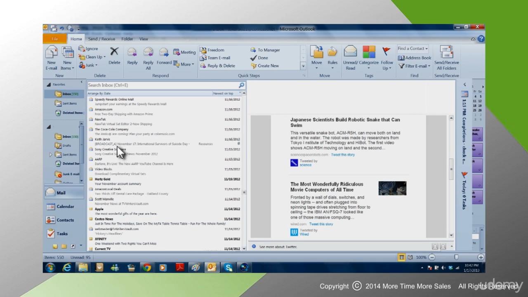Screen dimensions: 528x297
Task: Toggle Unread/Read on the message
Action: tap(350, 58)
